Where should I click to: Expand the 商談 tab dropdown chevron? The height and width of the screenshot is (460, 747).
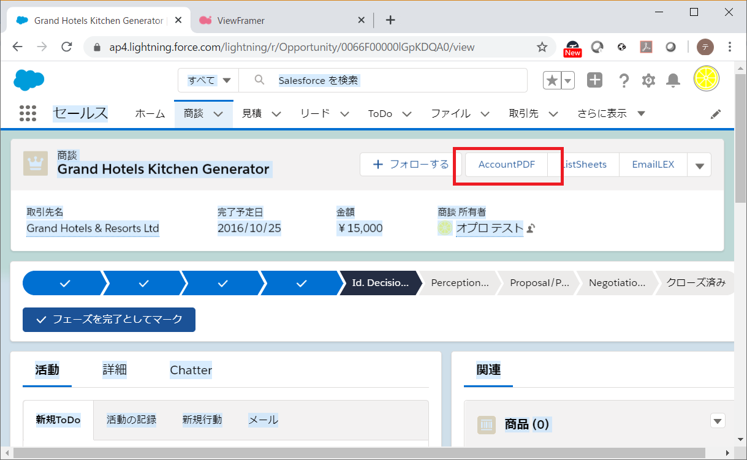coord(218,114)
